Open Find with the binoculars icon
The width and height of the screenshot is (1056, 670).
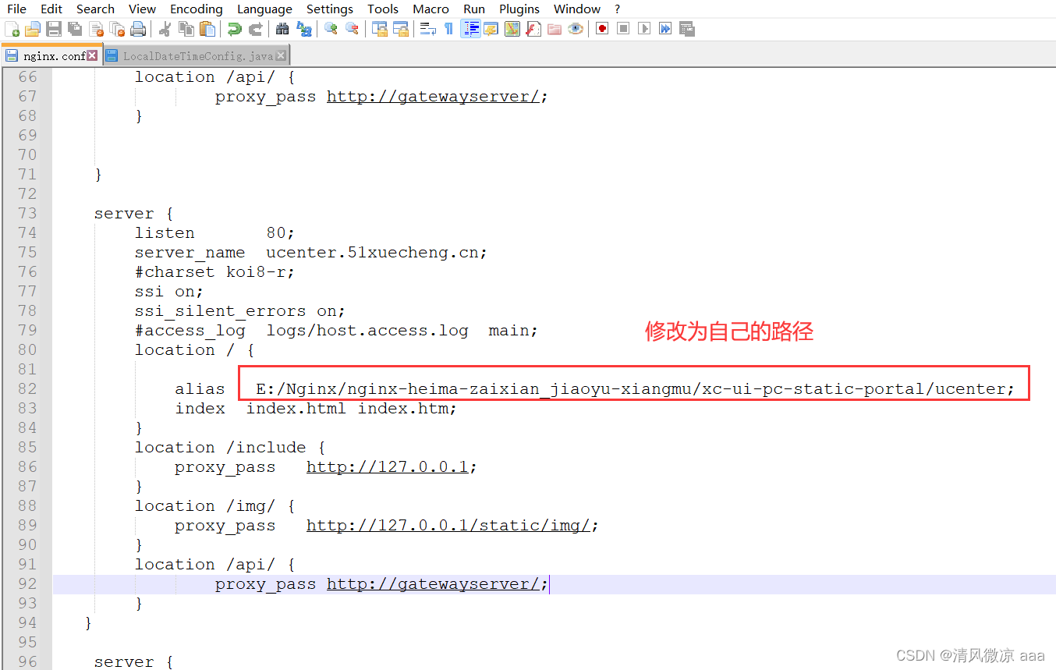pos(282,30)
